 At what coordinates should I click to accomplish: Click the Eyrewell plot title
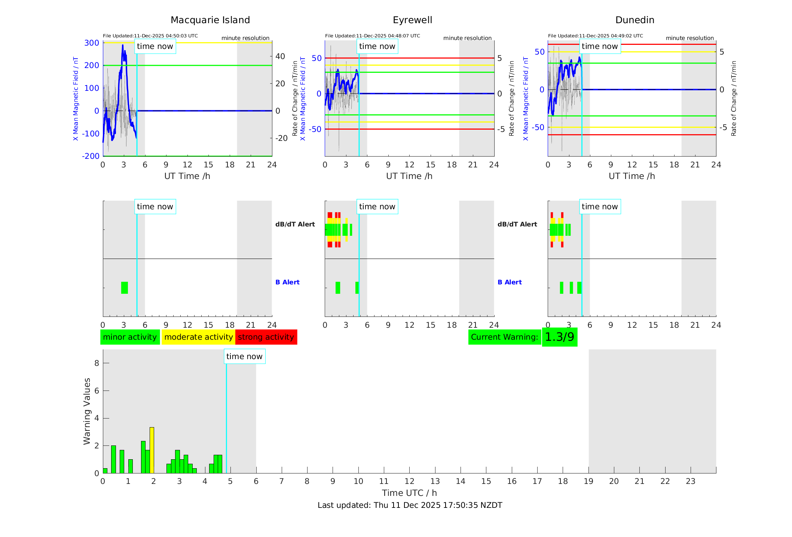[412, 20]
